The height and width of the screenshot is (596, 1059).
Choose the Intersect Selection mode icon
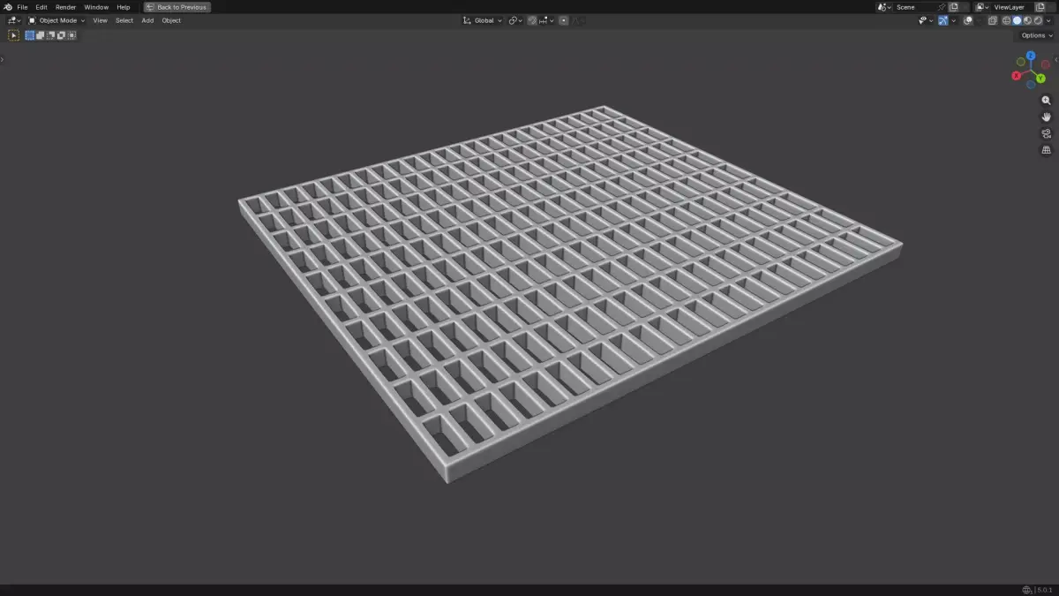coord(72,35)
